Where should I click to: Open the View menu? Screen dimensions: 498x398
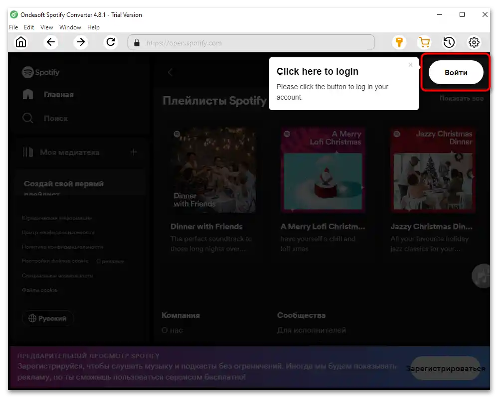pyautogui.click(x=47, y=27)
